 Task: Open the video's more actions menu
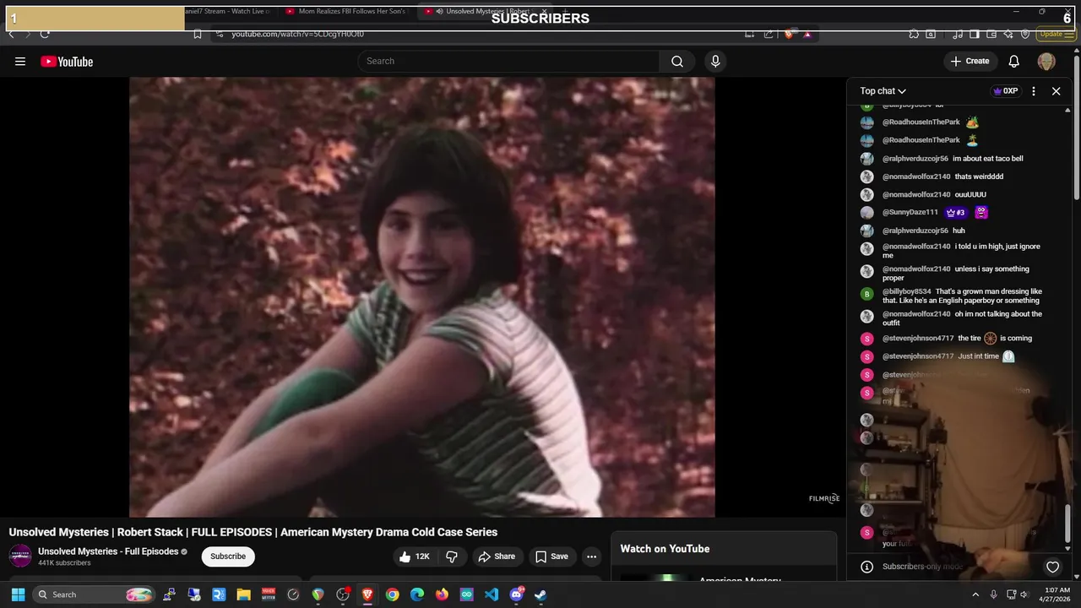591,556
